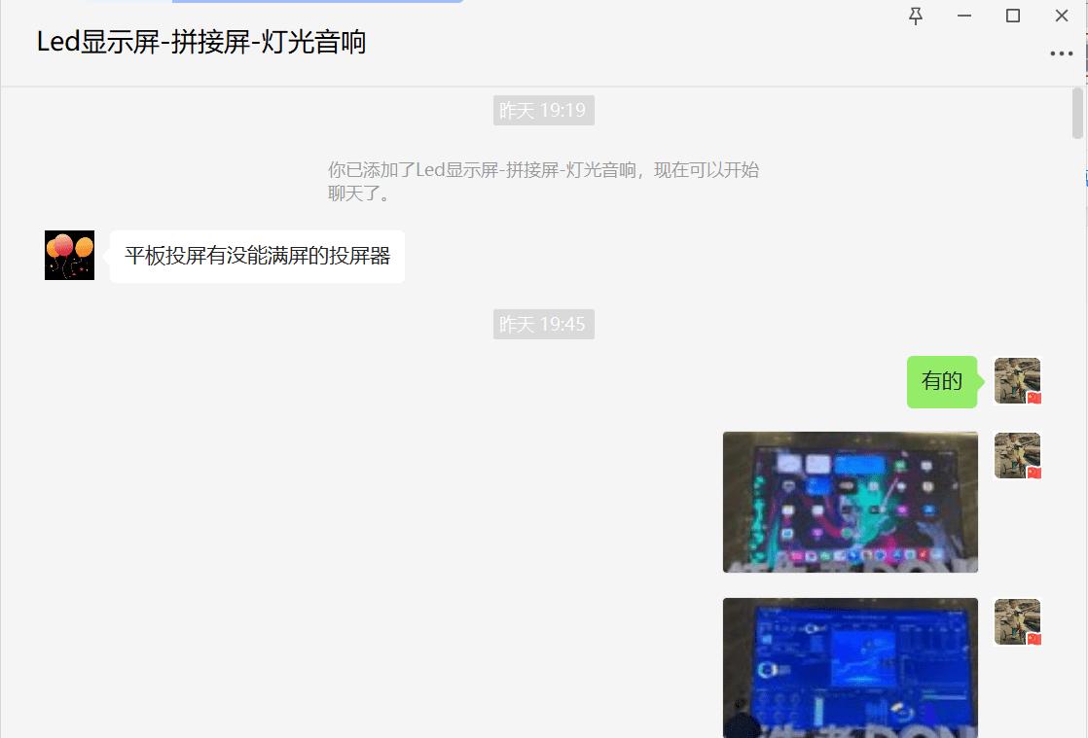Select the 平板投屏 question message bubble

pos(256,255)
